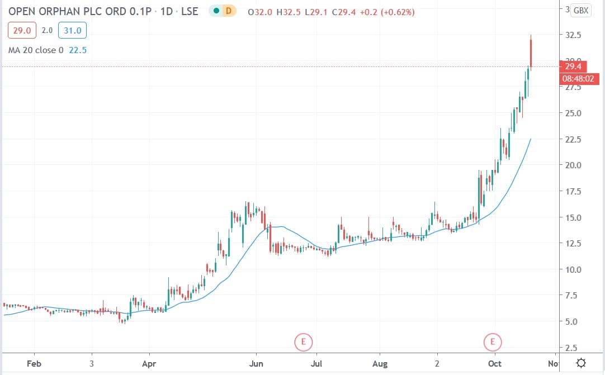Click the 5.0 price scale label
This screenshot has width=605, height=375.
571,321
